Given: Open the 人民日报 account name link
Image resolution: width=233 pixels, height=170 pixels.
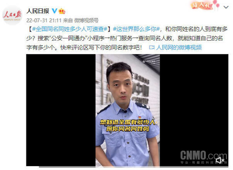Looking at the screenshot, I should pos(38,11).
